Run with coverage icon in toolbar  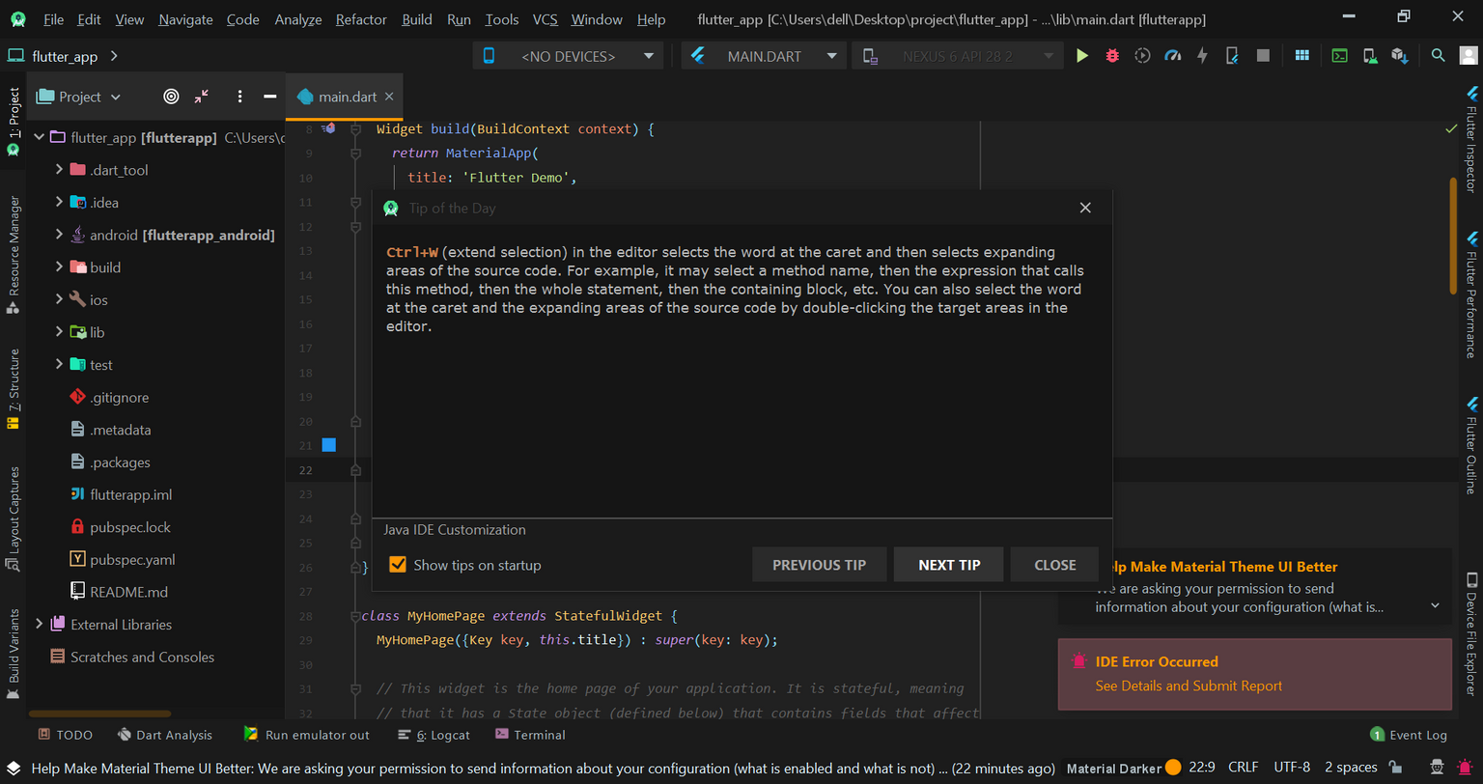pyautogui.click(x=1142, y=56)
